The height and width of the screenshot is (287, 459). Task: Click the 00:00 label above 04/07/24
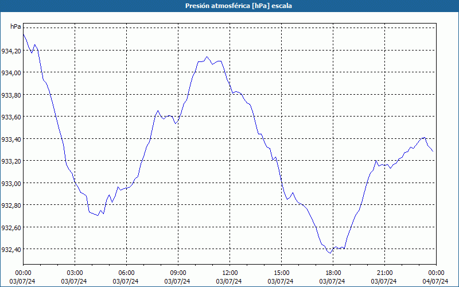(436, 273)
